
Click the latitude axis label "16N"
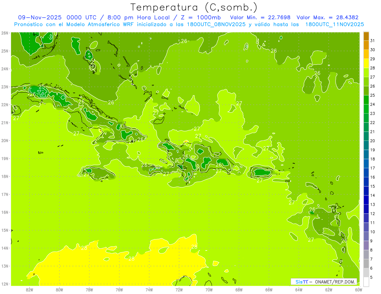coord(5,212)
